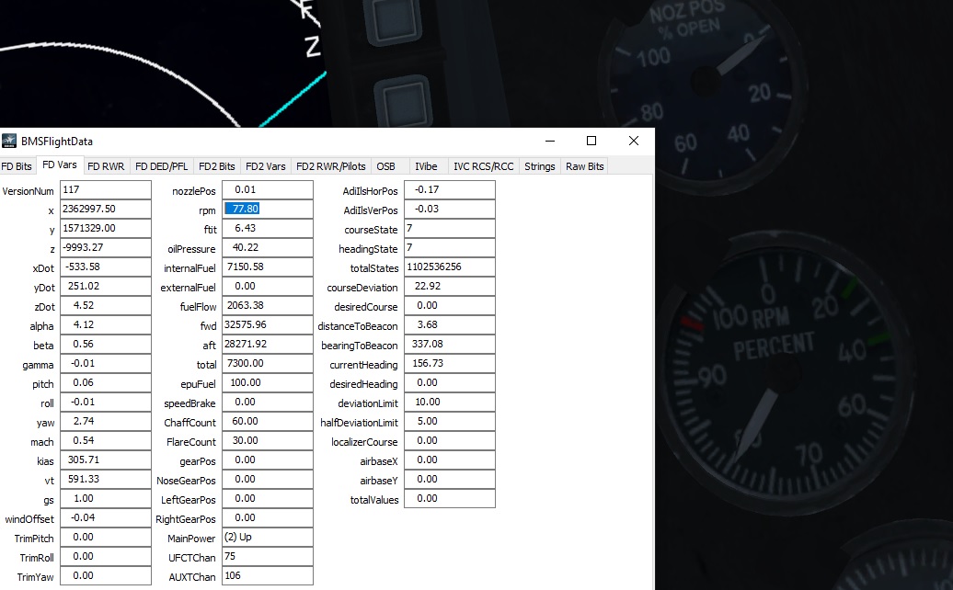Click the alpha value field
The image size is (953, 590).
click(x=106, y=324)
